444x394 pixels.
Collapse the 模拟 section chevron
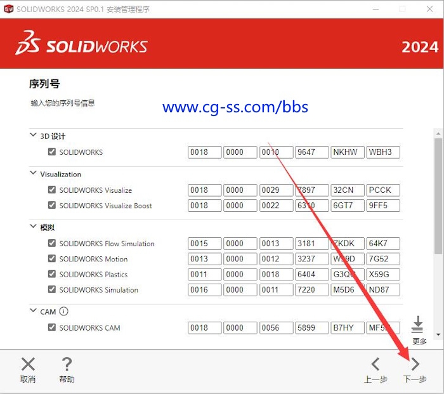[x=33, y=227]
